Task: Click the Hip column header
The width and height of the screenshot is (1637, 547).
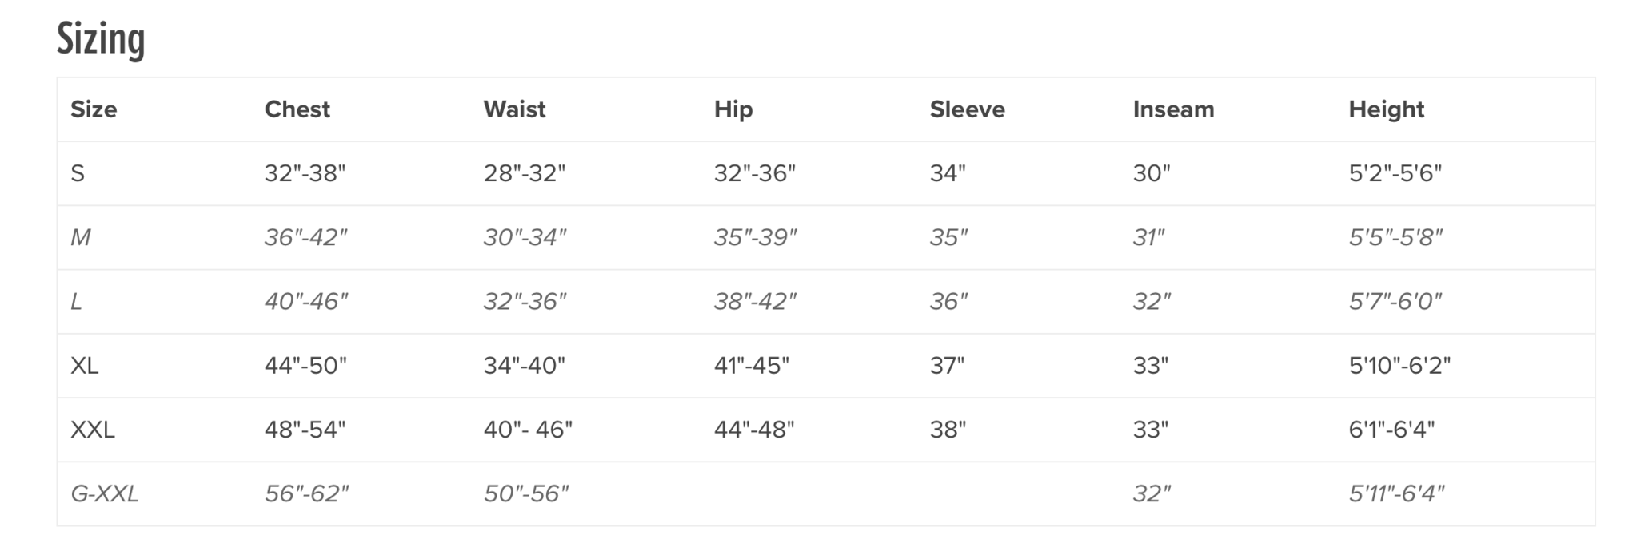Action: click(733, 110)
